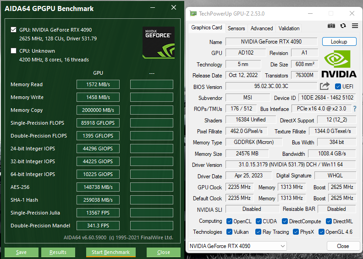Image resolution: width=363 pixels, height=259 pixels.
Task: Open GPU-Z hamburger menu
Action: (x=355, y=26)
